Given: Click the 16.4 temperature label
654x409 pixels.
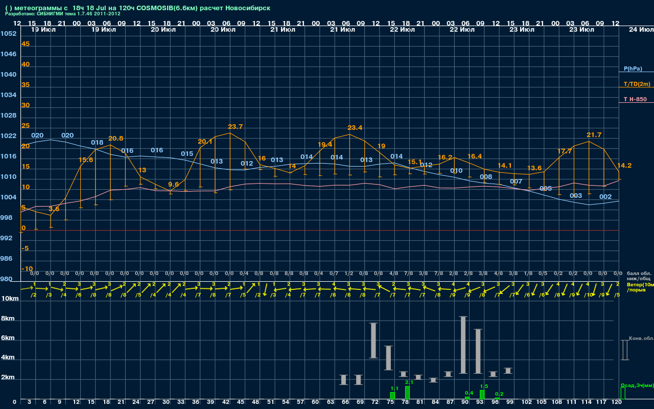Looking at the screenshot, I should (475, 156).
